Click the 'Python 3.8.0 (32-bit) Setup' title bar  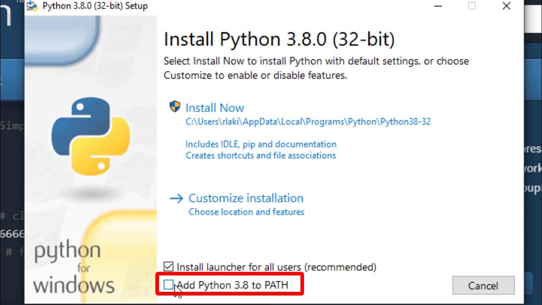[95, 6]
